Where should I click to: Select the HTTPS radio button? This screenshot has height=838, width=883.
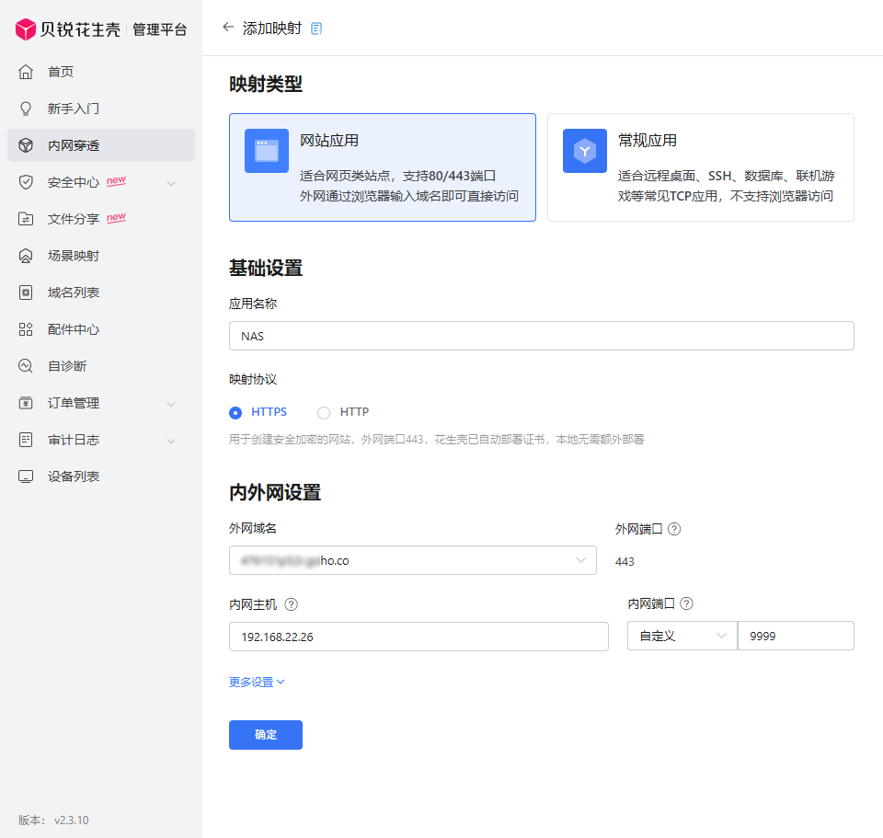coord(235,413)
